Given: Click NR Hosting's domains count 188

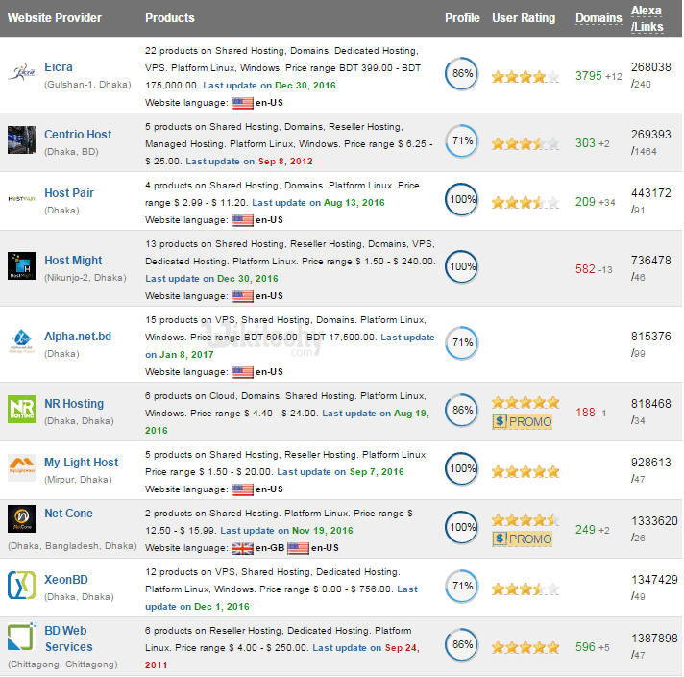Looking at the screenshot, I should tap(585, 413).
